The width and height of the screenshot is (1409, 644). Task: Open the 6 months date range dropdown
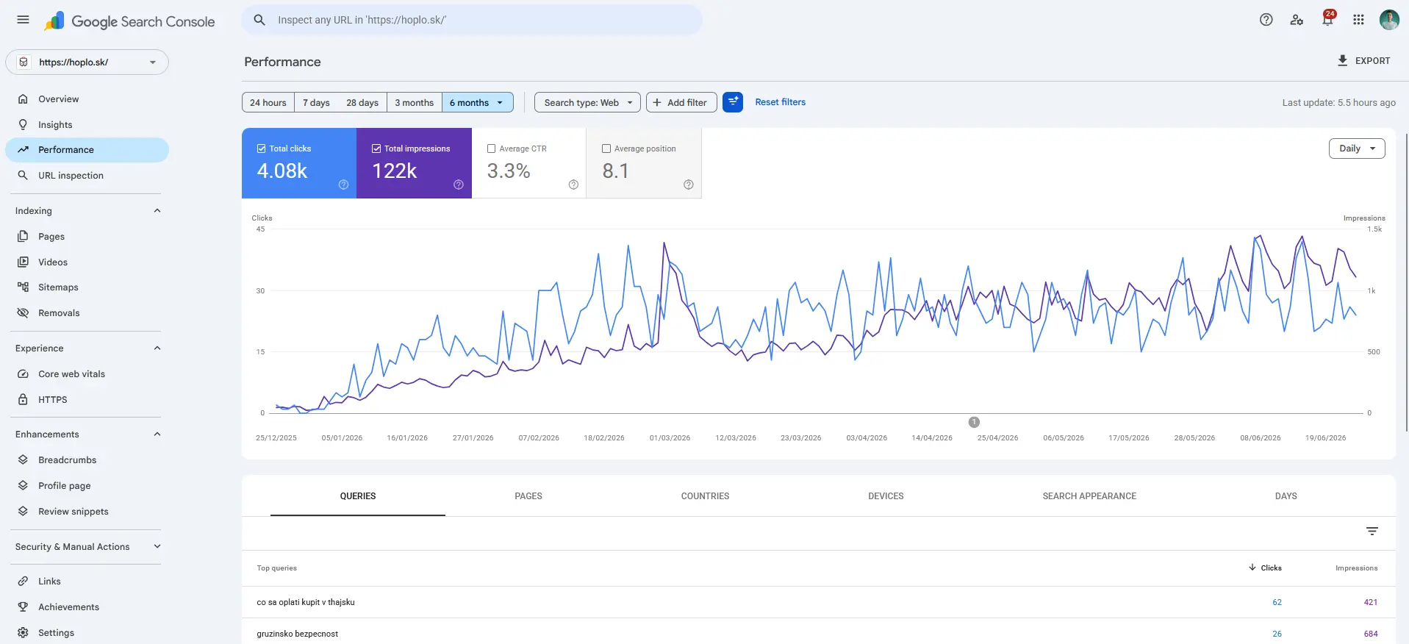pos(477,102)
